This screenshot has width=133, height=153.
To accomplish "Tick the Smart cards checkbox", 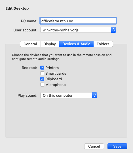I will coord(42,73).
